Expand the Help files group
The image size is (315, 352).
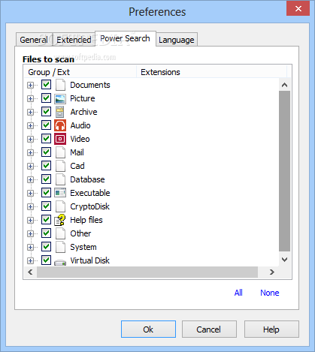tap(30, 221)
